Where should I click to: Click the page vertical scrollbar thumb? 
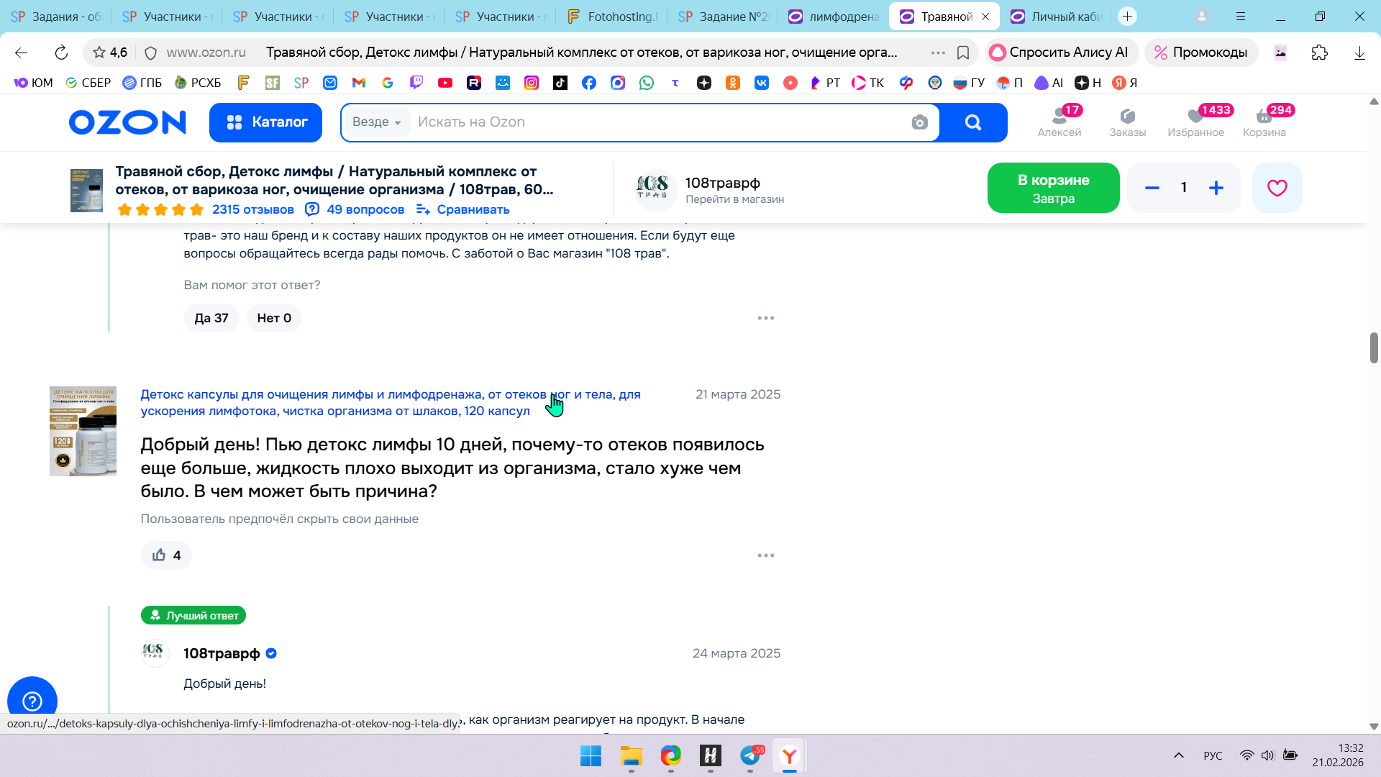click(x=1373, y=348)
